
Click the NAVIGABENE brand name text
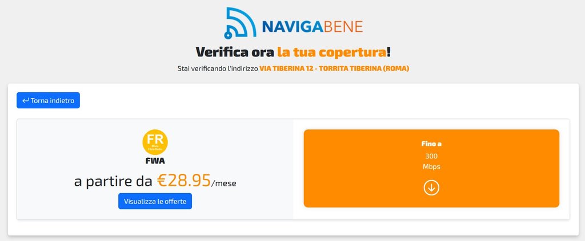[312, 27]
